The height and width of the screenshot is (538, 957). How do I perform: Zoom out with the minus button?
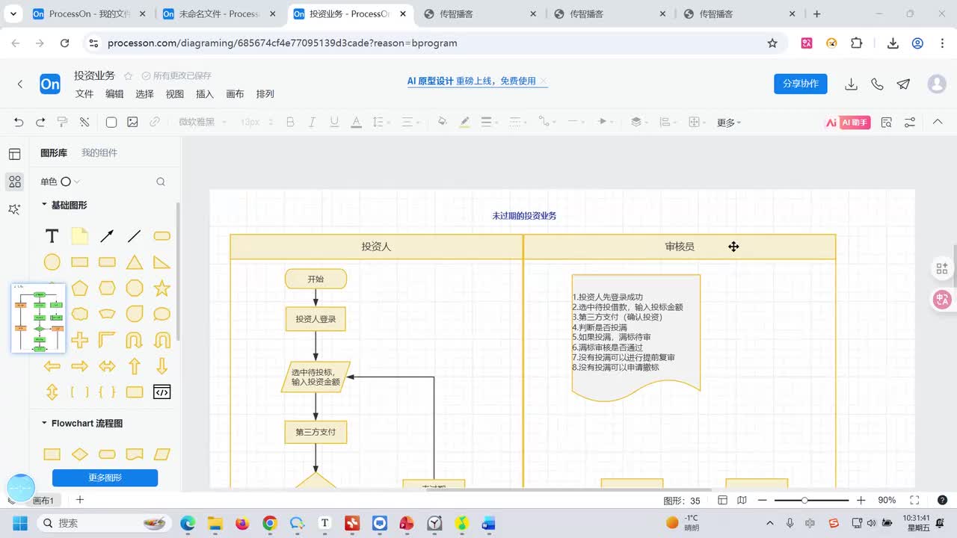[762, 500]
